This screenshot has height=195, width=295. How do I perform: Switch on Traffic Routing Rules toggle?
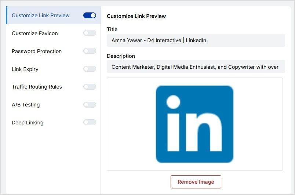point(90,87)
